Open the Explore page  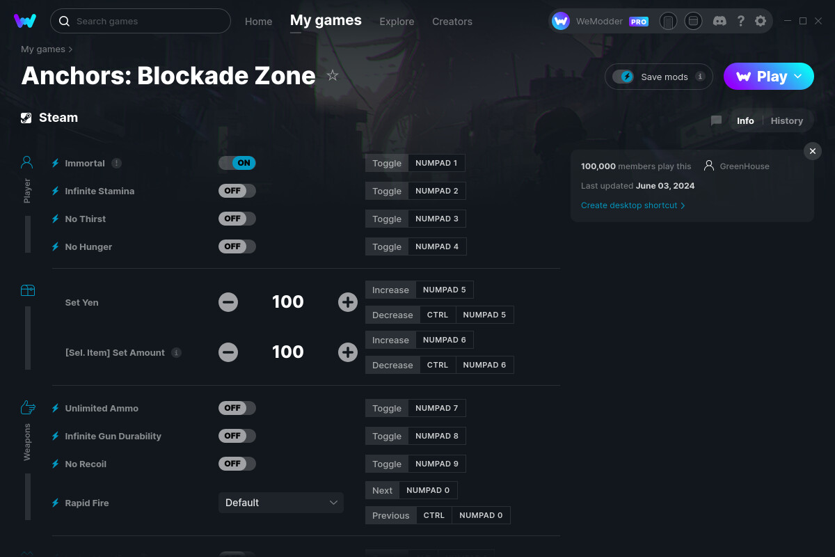[x=397, y=22]
